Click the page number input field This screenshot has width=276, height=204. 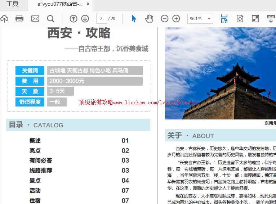coord(101,19)
